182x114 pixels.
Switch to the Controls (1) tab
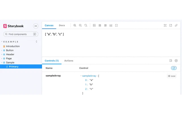52,61
